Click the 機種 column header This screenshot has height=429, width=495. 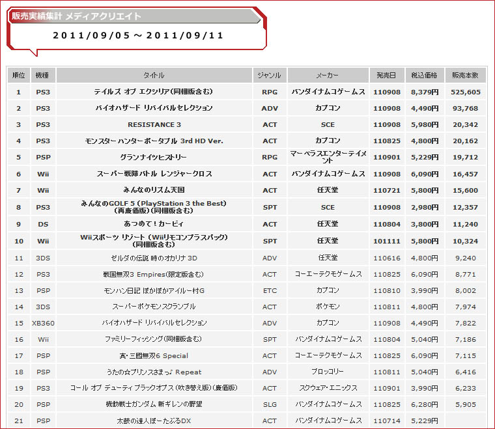pyautogui.click(x=43, y=75)
